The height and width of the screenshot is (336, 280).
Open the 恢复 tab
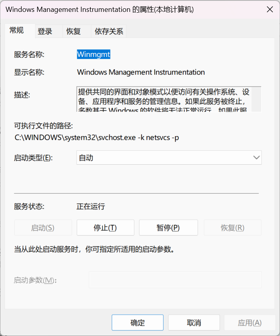(77, 32)
